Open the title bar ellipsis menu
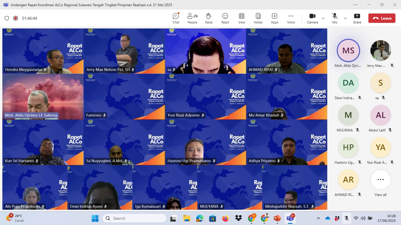 click(355, 5)
